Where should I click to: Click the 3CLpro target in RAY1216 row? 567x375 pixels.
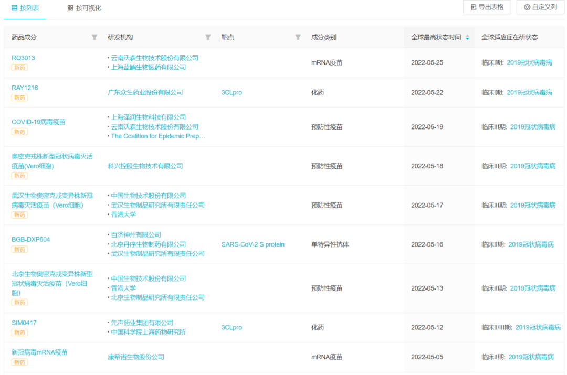pos(232,92)
